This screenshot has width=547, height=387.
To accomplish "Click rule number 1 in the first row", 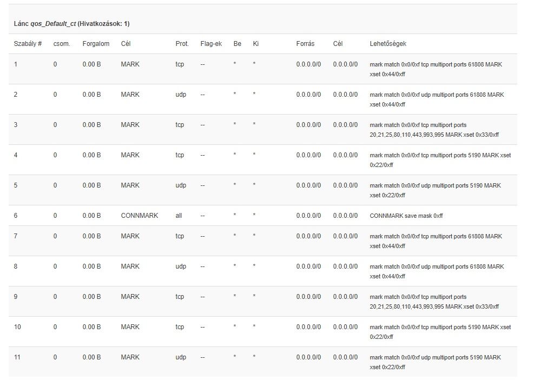I will (x=16, y=64).
